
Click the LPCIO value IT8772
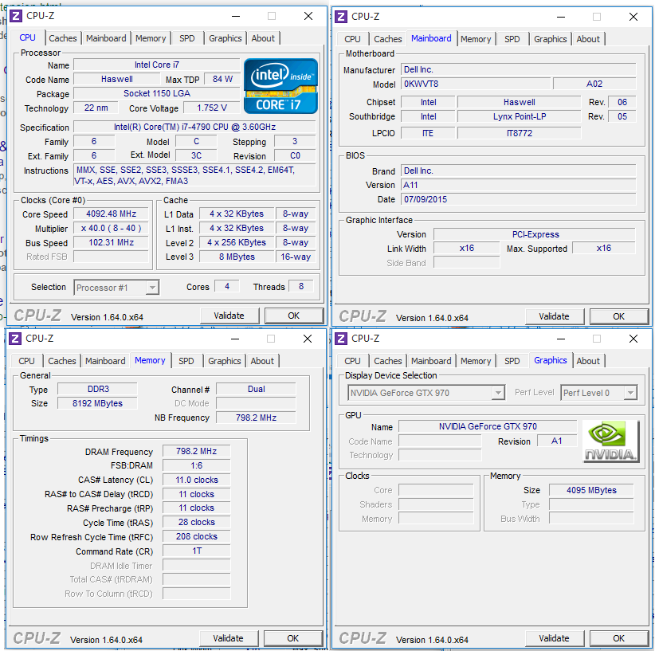520,133
